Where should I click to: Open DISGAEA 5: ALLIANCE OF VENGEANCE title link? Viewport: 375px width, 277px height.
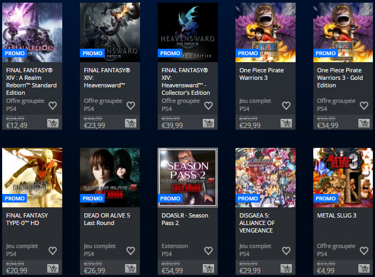[x=257, y=223]
